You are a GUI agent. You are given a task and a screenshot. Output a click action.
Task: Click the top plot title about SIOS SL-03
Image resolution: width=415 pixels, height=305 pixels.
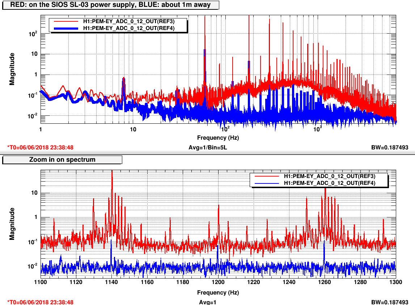click(111, 5)
